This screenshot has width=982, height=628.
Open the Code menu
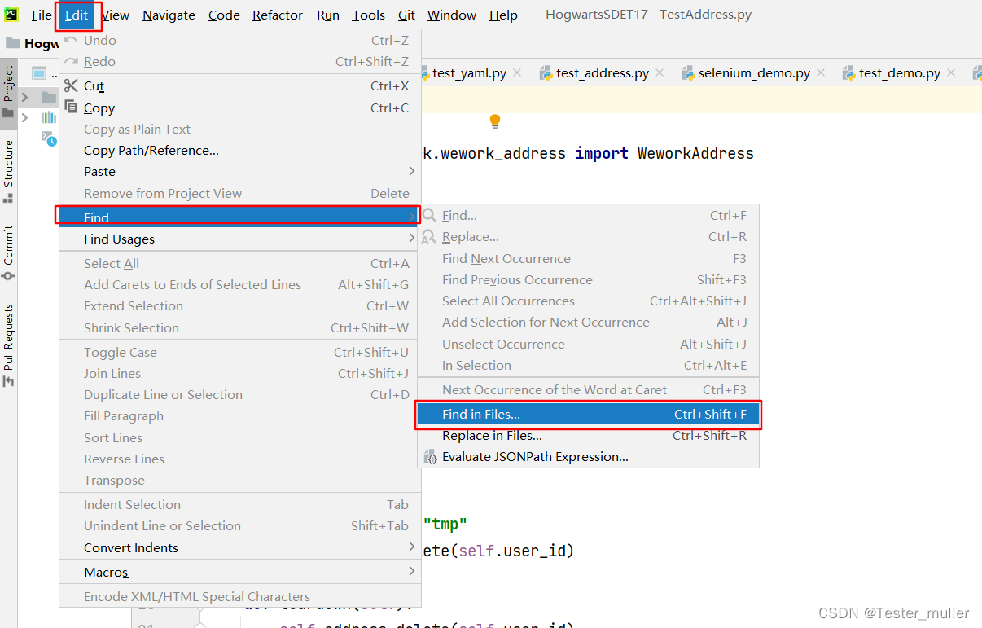(224, 15)
